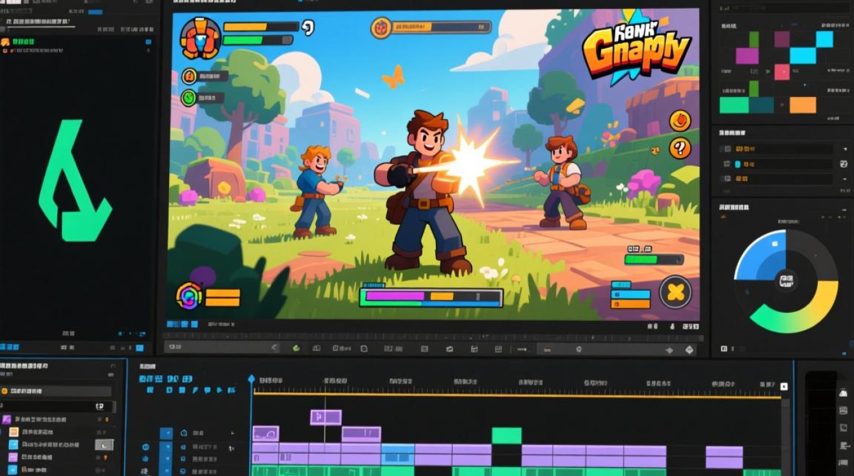Toggle the upper eye icon in the timeline tracks
The image size is (854, 476).
(146, 447)
